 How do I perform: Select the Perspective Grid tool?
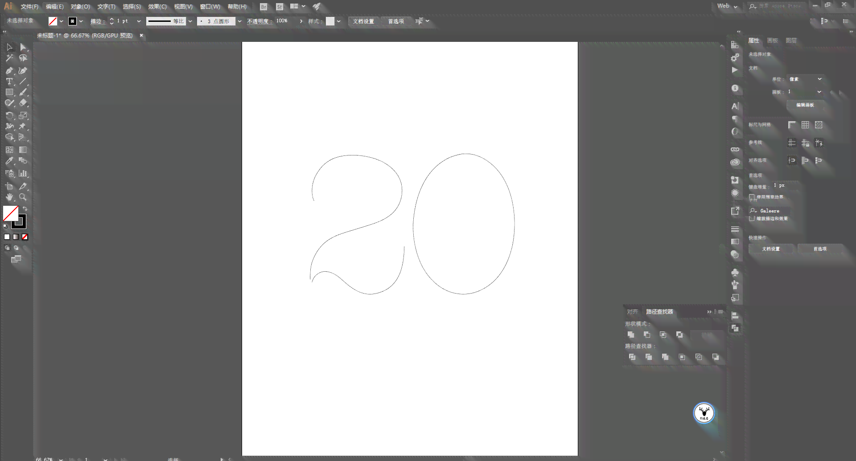point(23,137)
